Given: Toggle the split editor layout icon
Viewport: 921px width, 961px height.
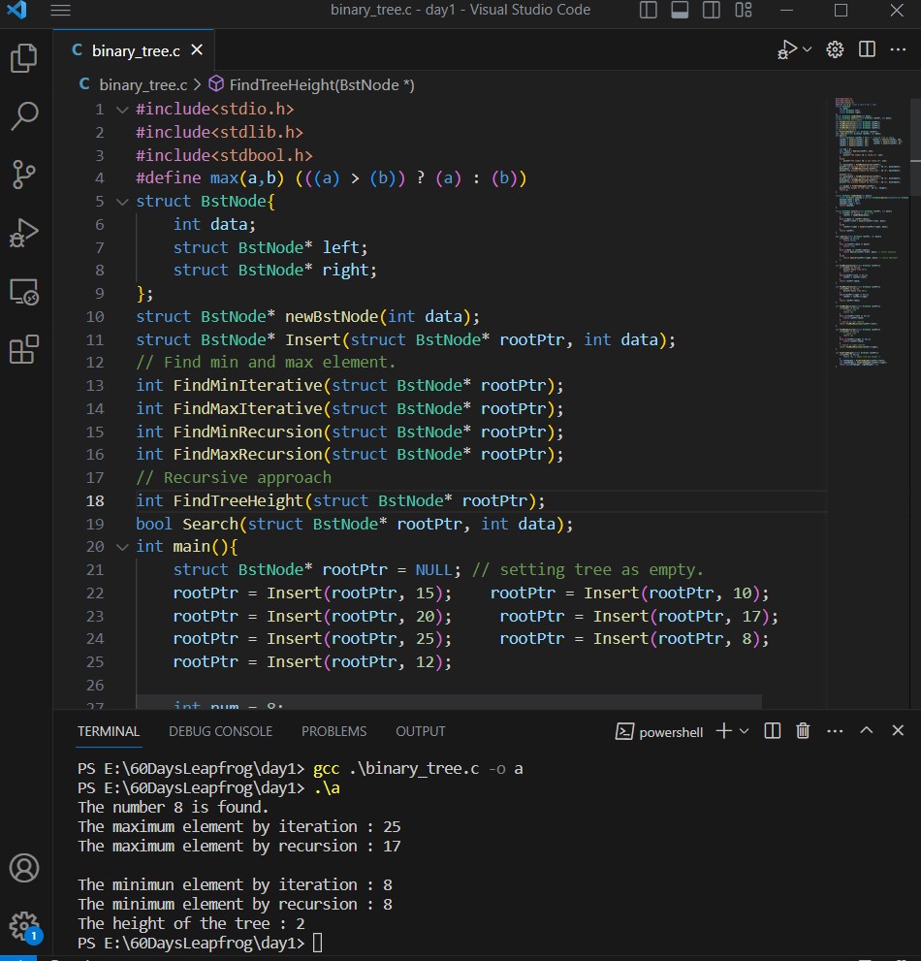Looking at the screenshot, I should click(866, 48).
